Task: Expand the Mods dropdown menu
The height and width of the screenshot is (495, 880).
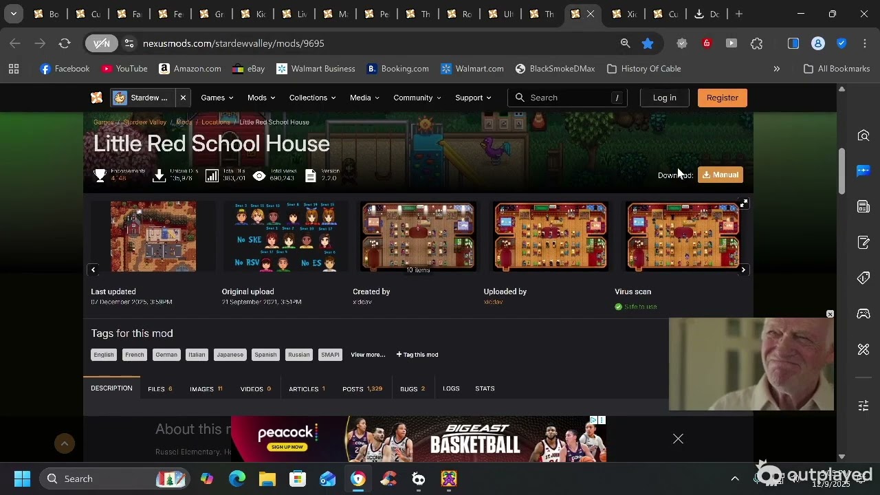Action: click(x=261, y=98)
